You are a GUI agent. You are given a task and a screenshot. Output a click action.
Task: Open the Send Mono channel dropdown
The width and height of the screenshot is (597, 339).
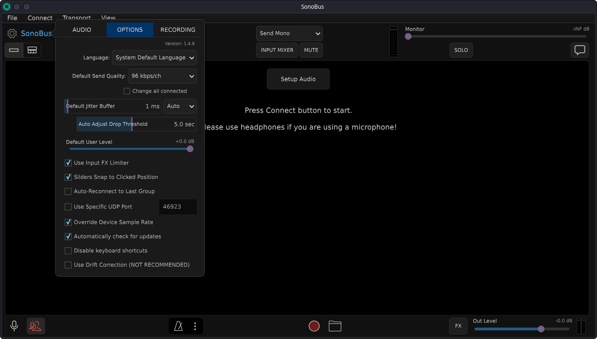(x=290, y=33)
